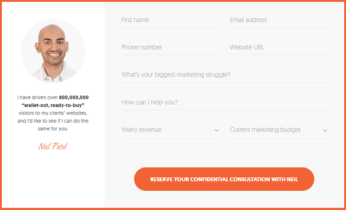Click the "visitors to my clients' websites" line
Viewport: 346px width, 210px height.
53,113
